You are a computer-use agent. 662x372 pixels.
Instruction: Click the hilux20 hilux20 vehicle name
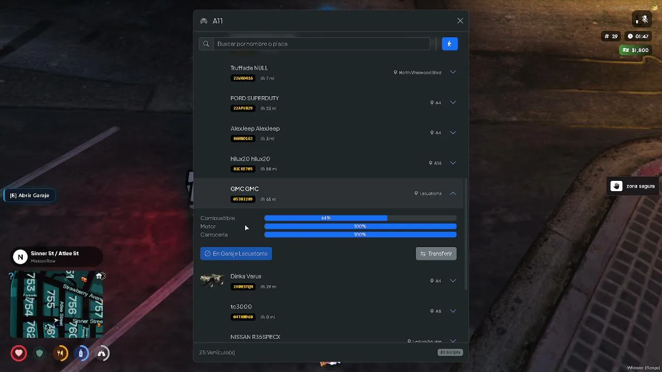point(250,159)
